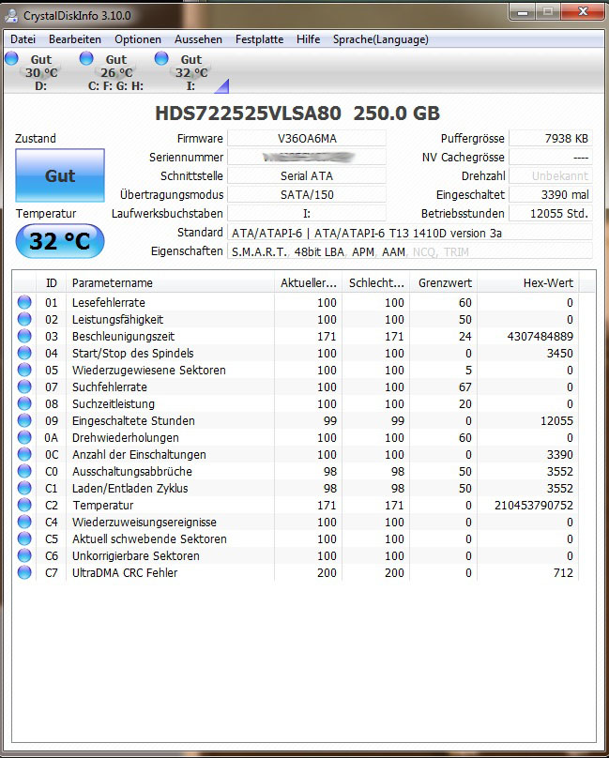Click status orb of Aktuell schwebende Sektoren row
609x758 pixels.
pos(24,539)
